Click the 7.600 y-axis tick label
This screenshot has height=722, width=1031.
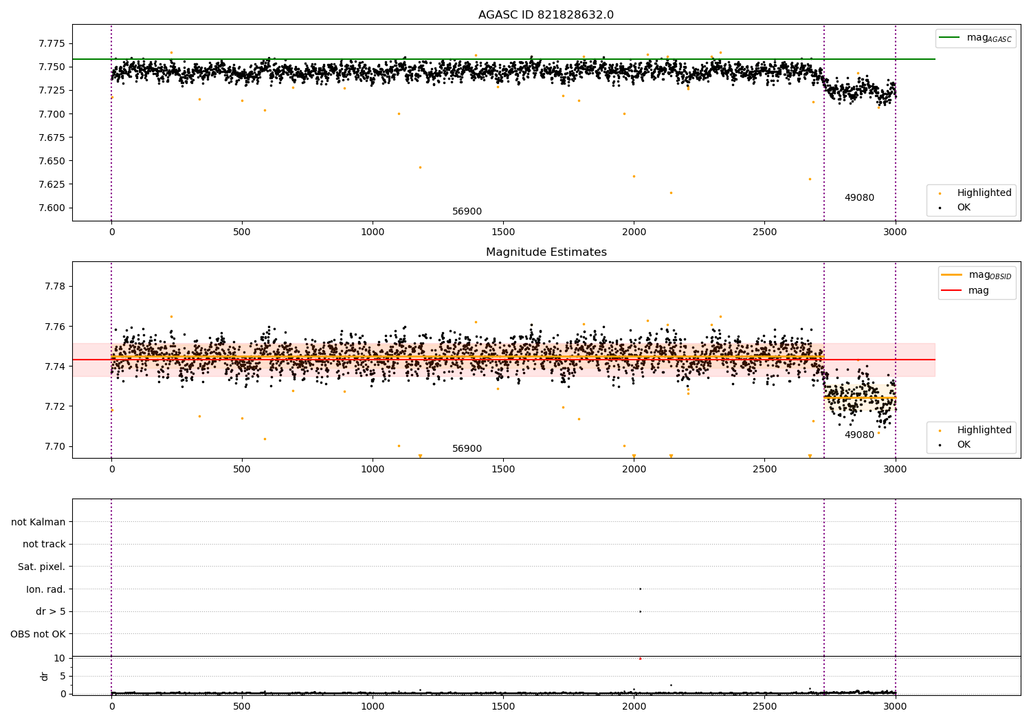(52, 208)
